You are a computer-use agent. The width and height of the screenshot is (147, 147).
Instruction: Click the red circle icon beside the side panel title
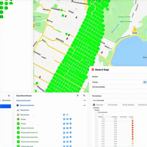(x=93, y=69)
